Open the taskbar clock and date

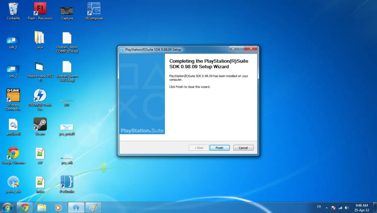pyautogui.click(x=362, y=208)
